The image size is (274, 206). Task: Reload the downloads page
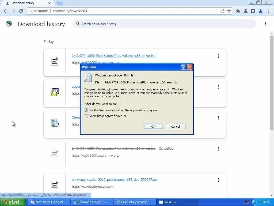[21, 11]
